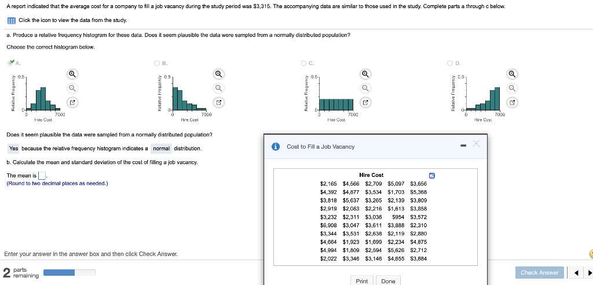
Task: Minimize the Cost to Fill a Job Vacancy dialog
Action: click(463, 146)
